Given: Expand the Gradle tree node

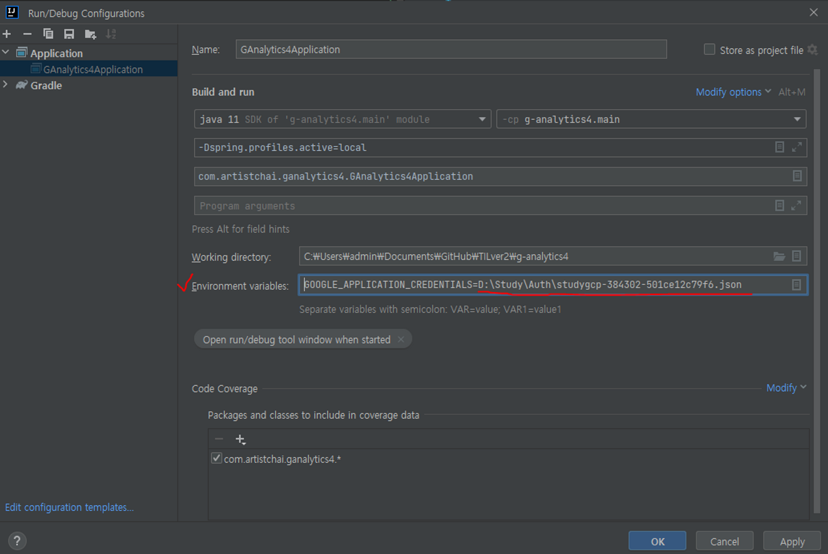Looking at the screenshot, I should (5, 85).
